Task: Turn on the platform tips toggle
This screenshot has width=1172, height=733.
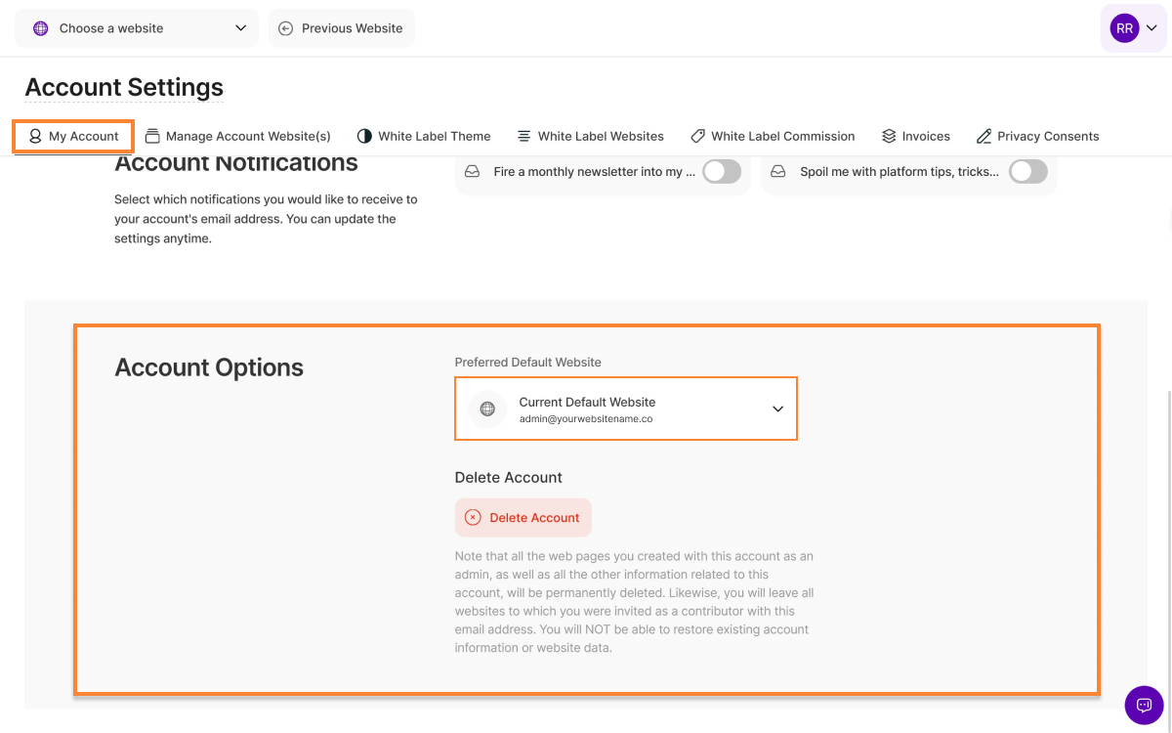Action: tap(1027, 172)
